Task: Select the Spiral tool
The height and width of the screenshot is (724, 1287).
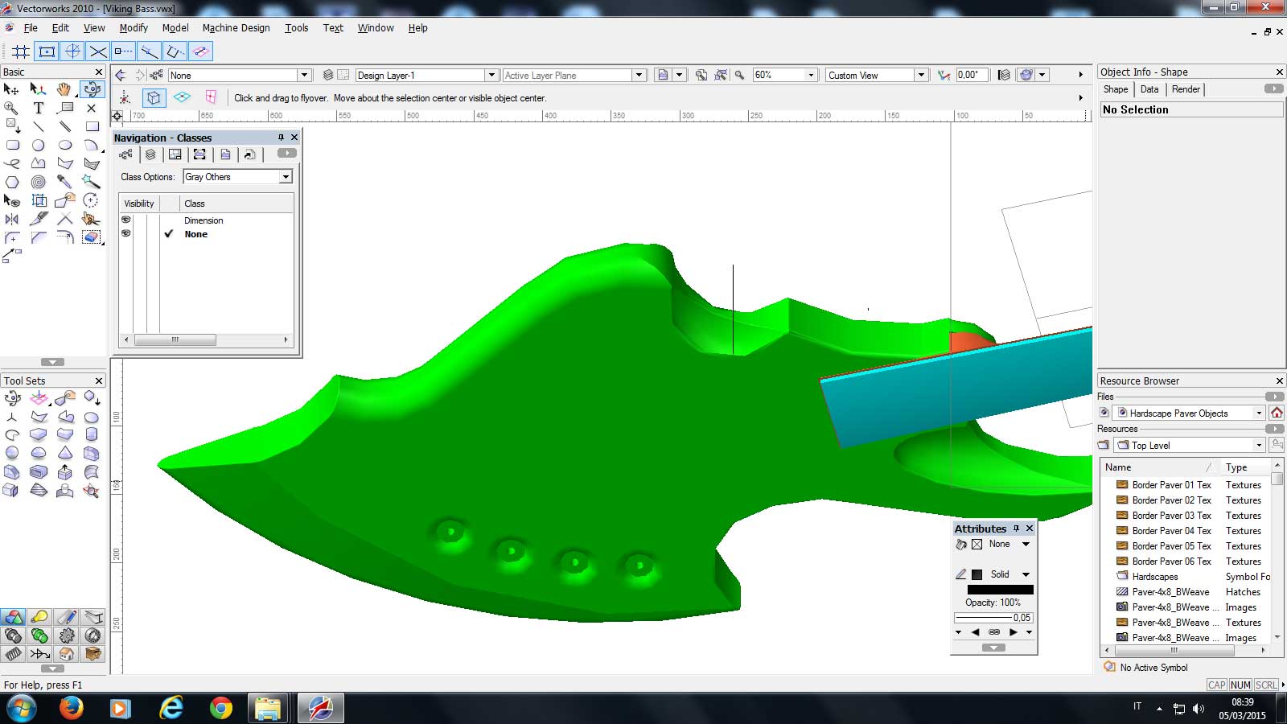Action: pos(38,182)
